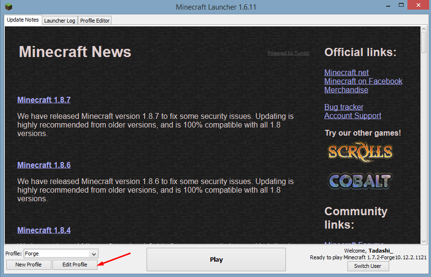431x277 pixels.
Task: Open the Minecraft 1.8.4 news link
Action: (x=44, y=231)
